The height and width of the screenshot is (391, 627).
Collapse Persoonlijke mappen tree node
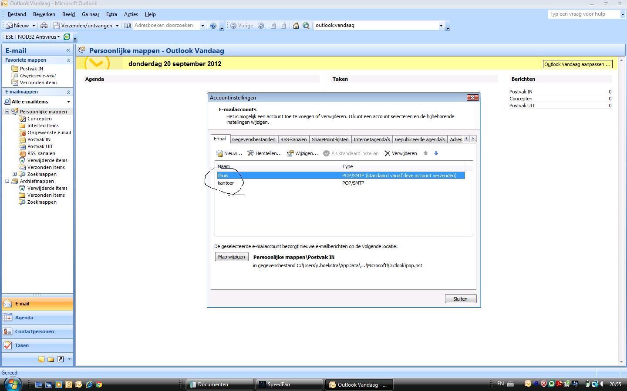(7, 112)
